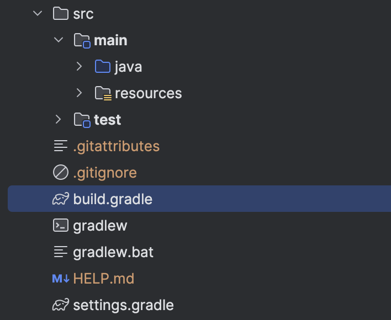The height and width of the screenshot is (320, 391).
Task: Click the terminal script icon beside gradlew
Action: pos(61,225)
